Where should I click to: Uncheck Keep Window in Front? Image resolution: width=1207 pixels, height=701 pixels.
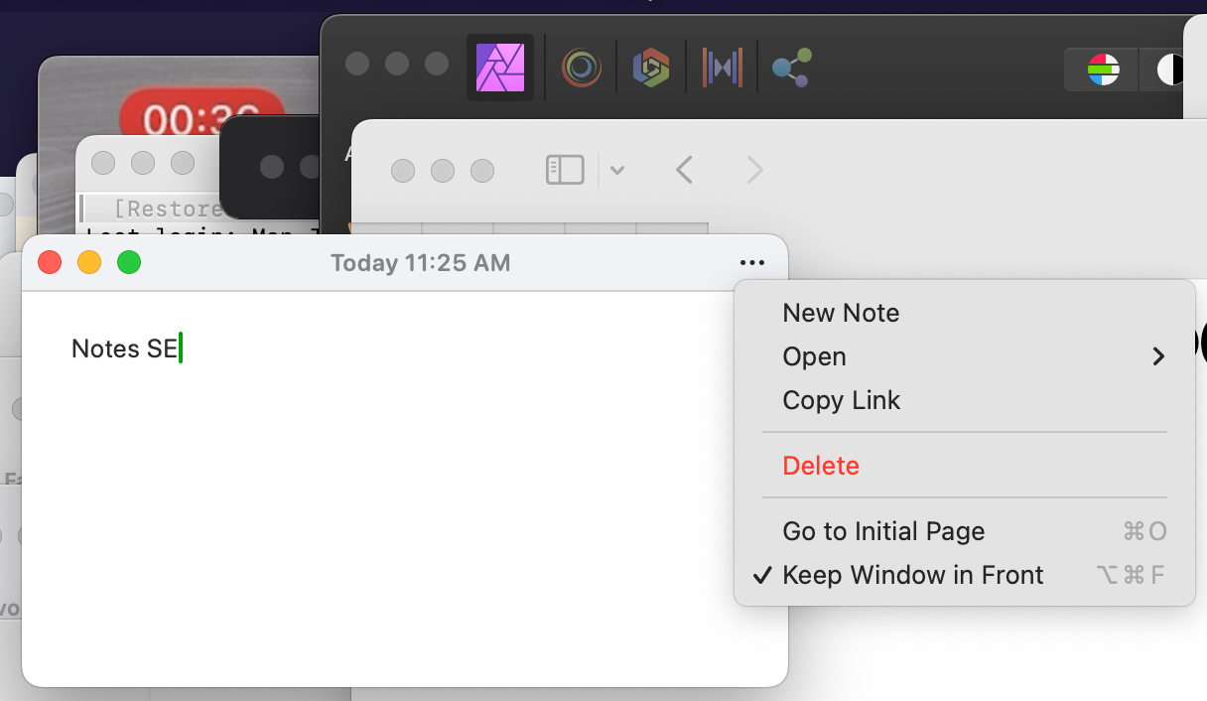click(965, 575)
